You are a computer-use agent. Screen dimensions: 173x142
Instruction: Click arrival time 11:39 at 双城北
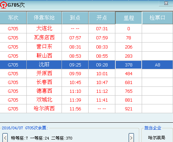[x=75, y=100]
